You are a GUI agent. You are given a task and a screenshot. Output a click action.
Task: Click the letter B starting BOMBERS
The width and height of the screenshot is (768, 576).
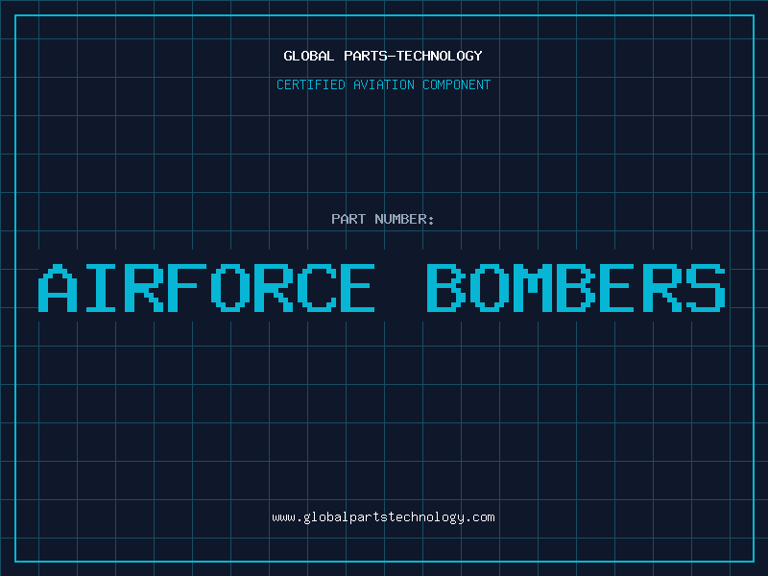444,288
